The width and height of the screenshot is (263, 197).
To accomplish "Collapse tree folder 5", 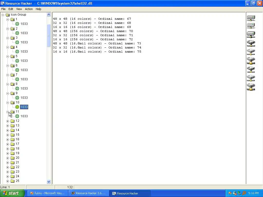I will coord(7,56).
